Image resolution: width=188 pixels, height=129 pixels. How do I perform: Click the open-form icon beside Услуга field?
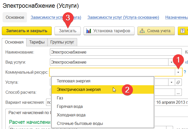click(x=178, y=82)
